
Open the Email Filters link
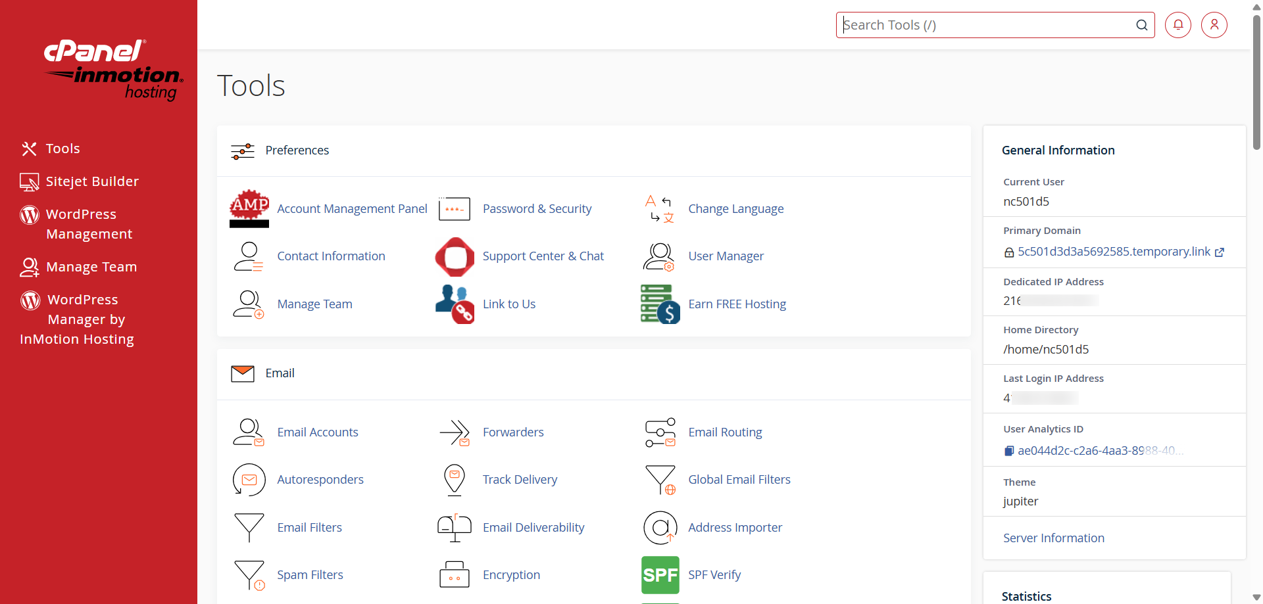click(x=309, y=528)
